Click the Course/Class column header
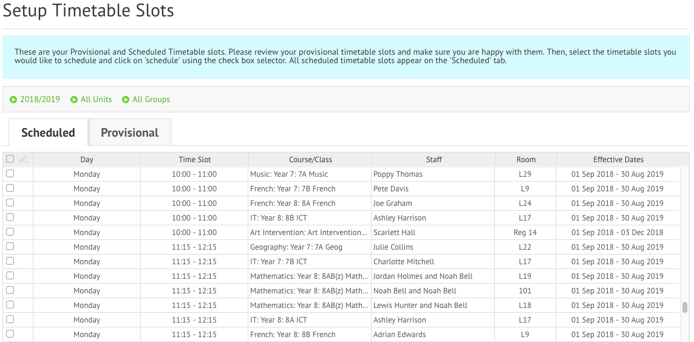694x342 pixels. [310, 160]
